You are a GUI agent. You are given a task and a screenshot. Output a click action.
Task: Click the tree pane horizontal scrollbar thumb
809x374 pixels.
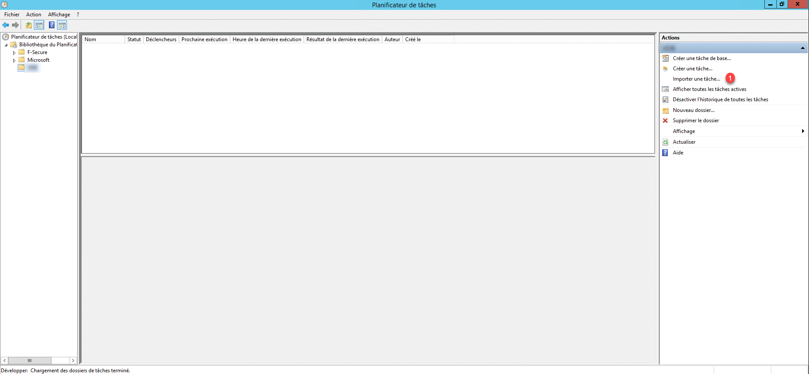(x=30, y=361)
